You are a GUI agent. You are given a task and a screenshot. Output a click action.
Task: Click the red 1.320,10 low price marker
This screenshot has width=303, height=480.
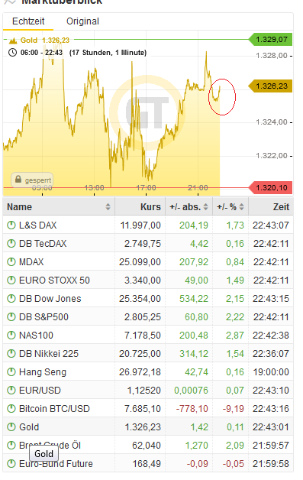coord(270,188)
